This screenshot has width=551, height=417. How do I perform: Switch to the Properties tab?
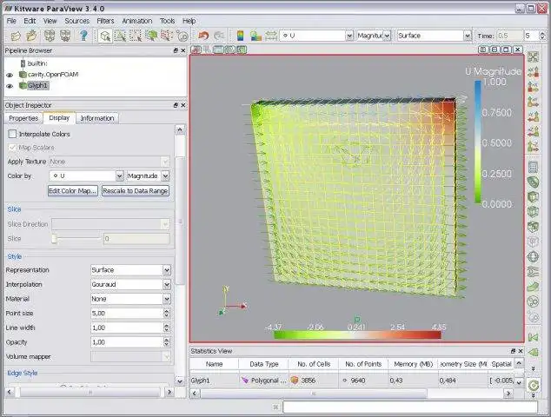tap(23, 118)
